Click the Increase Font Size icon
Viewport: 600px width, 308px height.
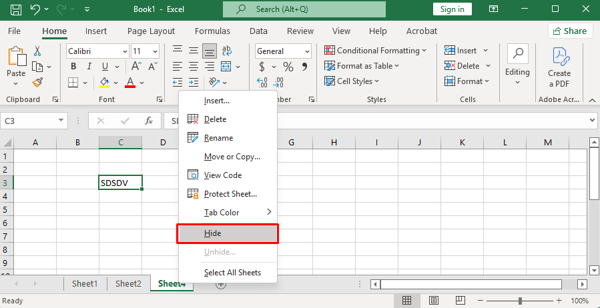click(136, 67)
